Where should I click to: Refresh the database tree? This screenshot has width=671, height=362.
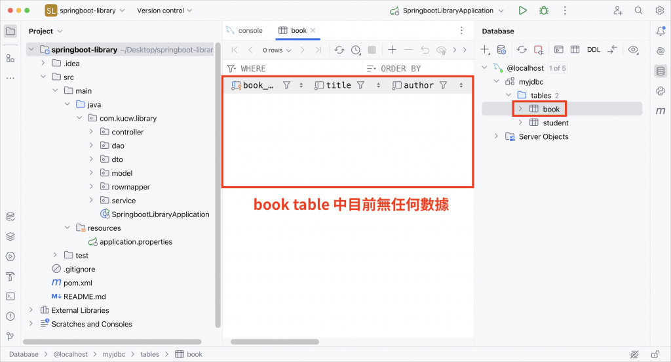point(522,50)
